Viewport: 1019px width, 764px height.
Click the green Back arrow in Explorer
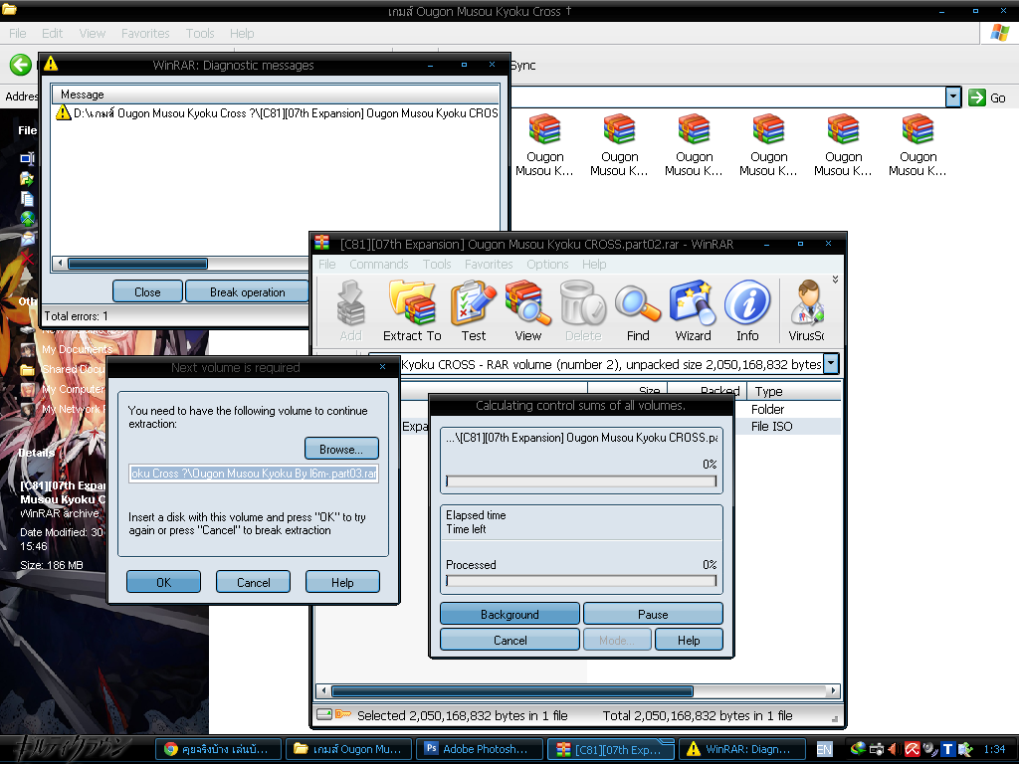tap(21, 65)
